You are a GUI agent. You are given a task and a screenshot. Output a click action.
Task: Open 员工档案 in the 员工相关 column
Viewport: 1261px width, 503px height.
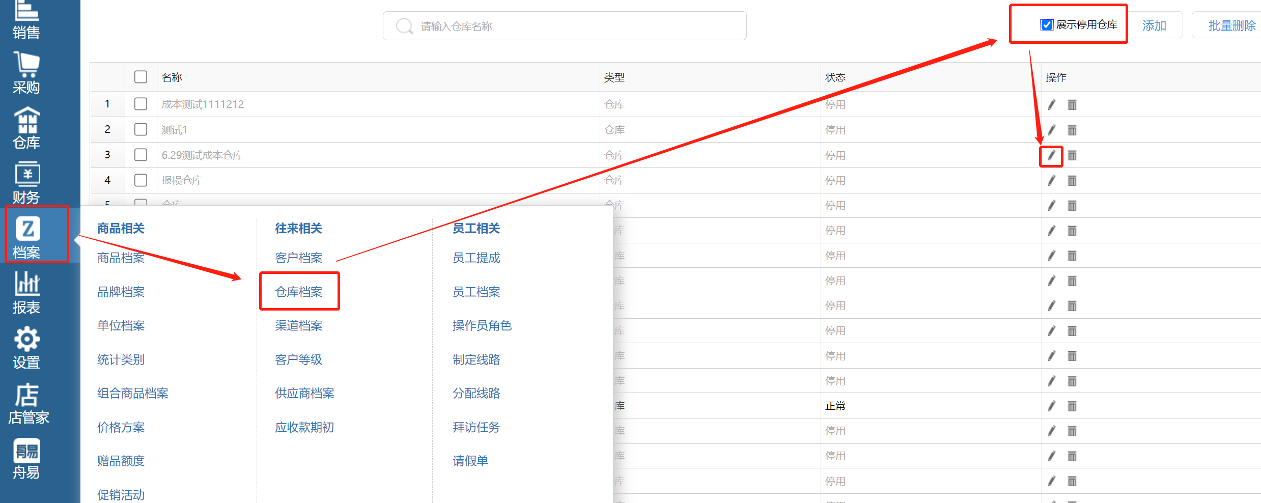[x=476, y=292]
